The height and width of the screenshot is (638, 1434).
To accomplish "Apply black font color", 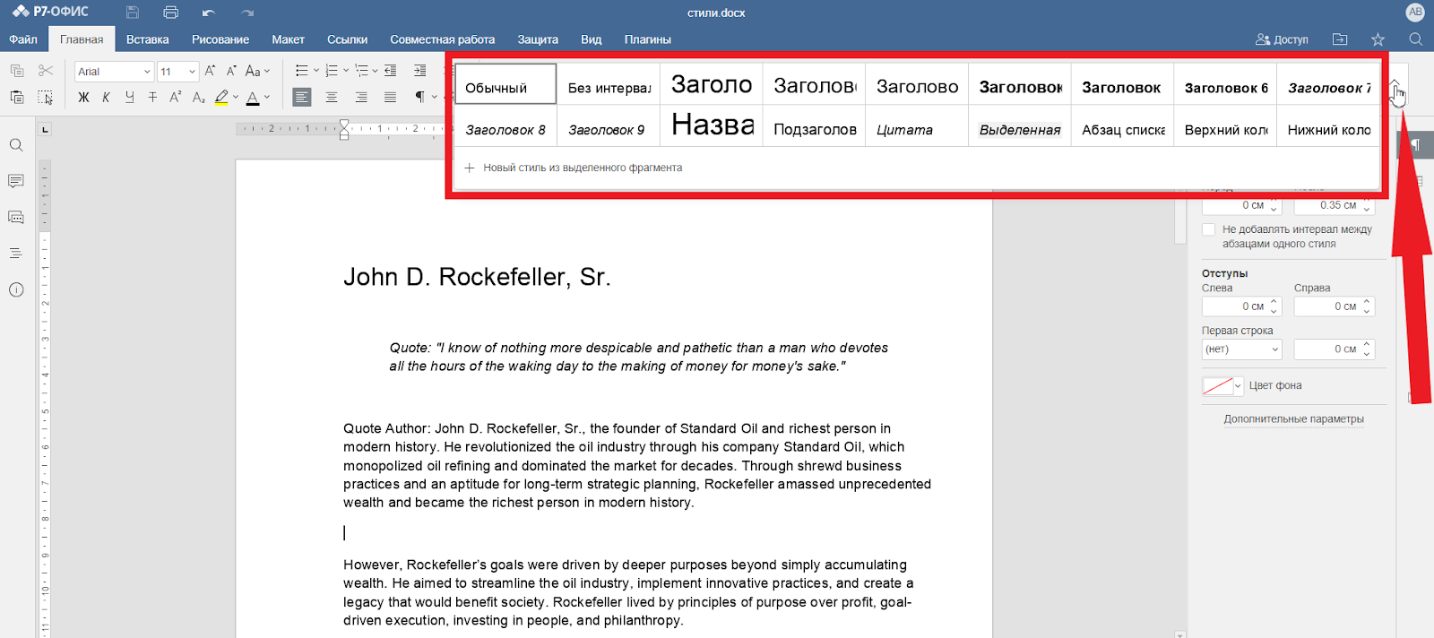I will click(x=253, y=97).
